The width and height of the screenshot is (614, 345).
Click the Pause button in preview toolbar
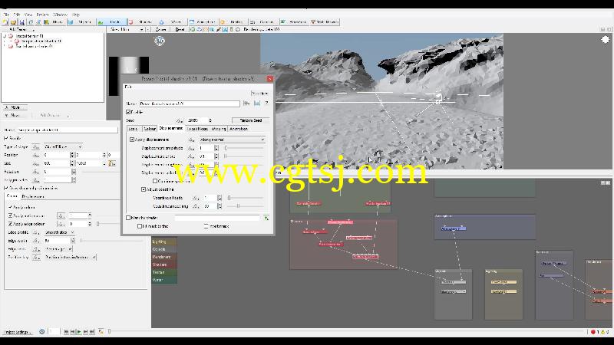tap(161, 29)
